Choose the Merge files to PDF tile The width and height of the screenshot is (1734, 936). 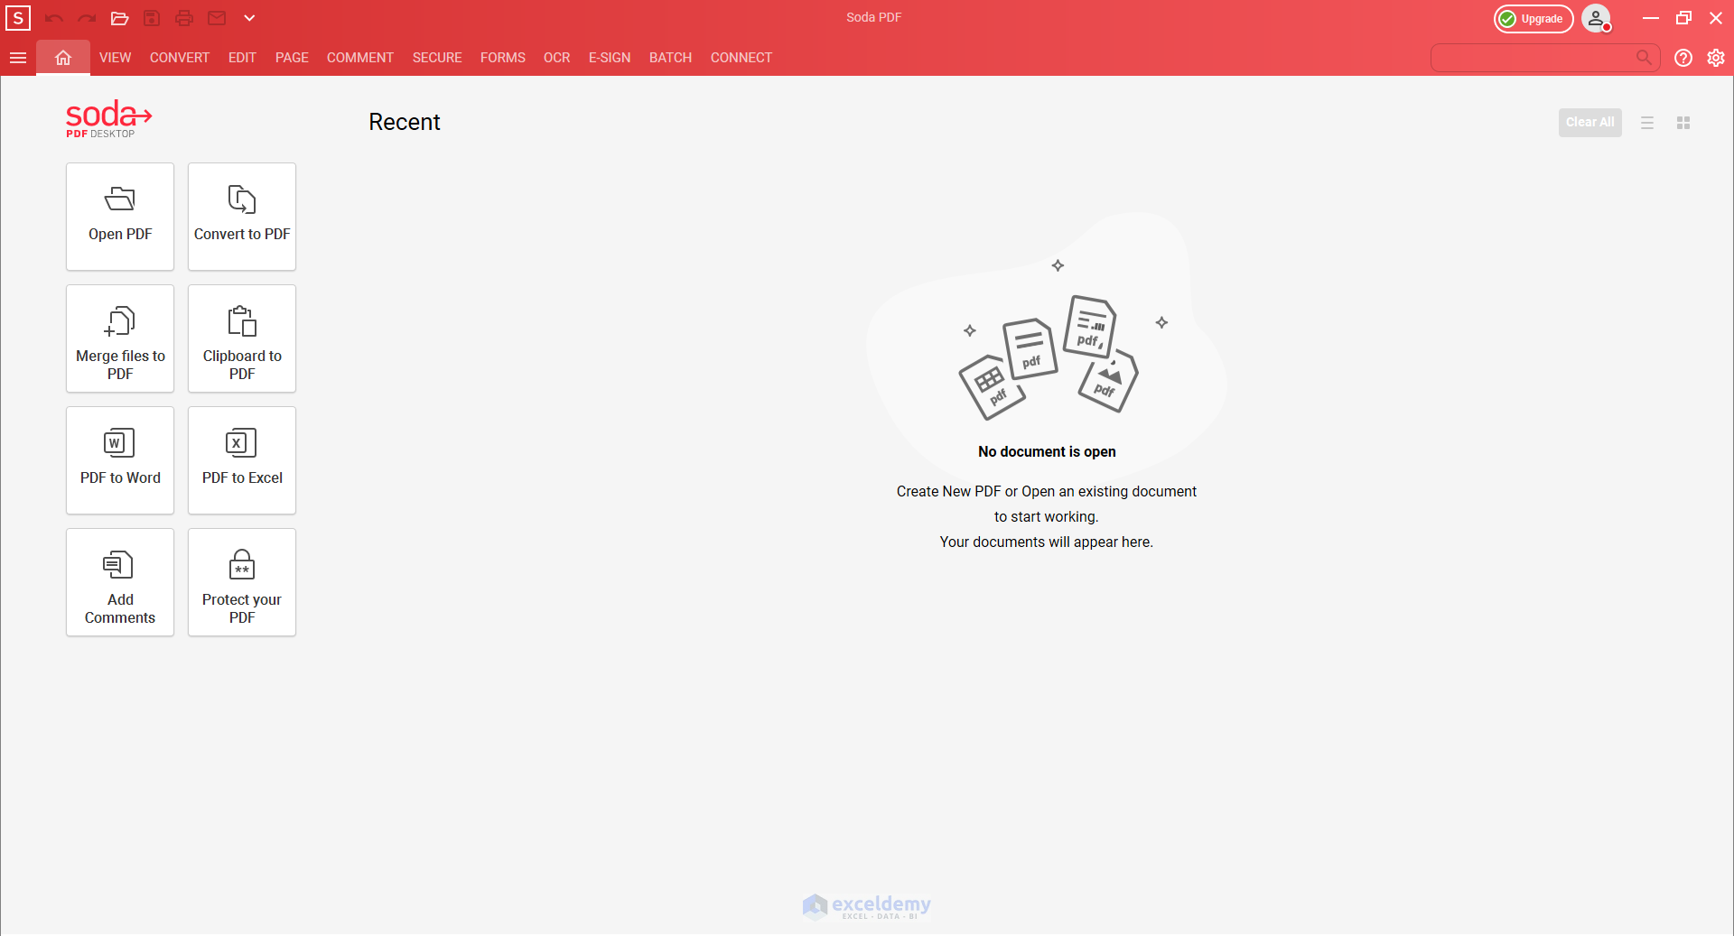(120, 338)
